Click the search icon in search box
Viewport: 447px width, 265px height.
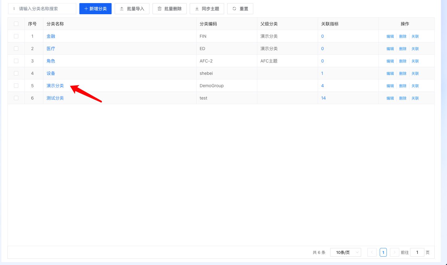tap(14, 9)
